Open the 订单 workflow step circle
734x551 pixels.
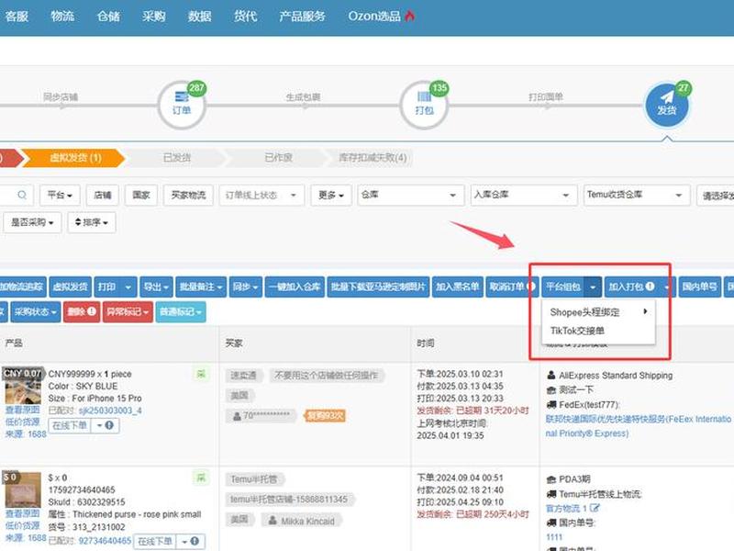pyautogui.click(x=182, y=106)
